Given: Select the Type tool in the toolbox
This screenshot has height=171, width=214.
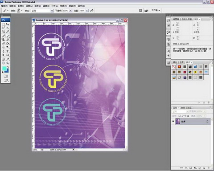Looking at the screenshot, I should (8, 51).
